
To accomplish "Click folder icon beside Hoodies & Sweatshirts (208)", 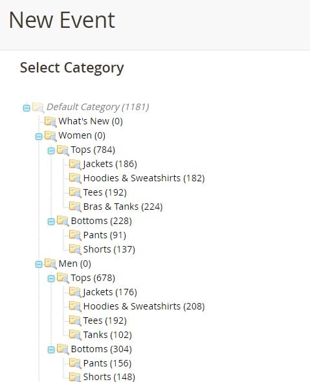I will pyautogui.click(x=75, y=306).
